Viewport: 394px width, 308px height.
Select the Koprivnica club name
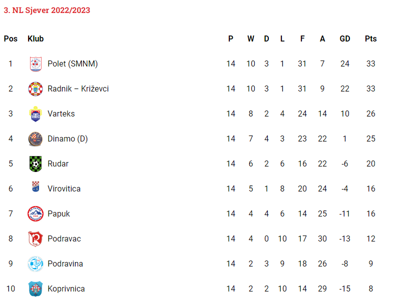coord(66,288)
